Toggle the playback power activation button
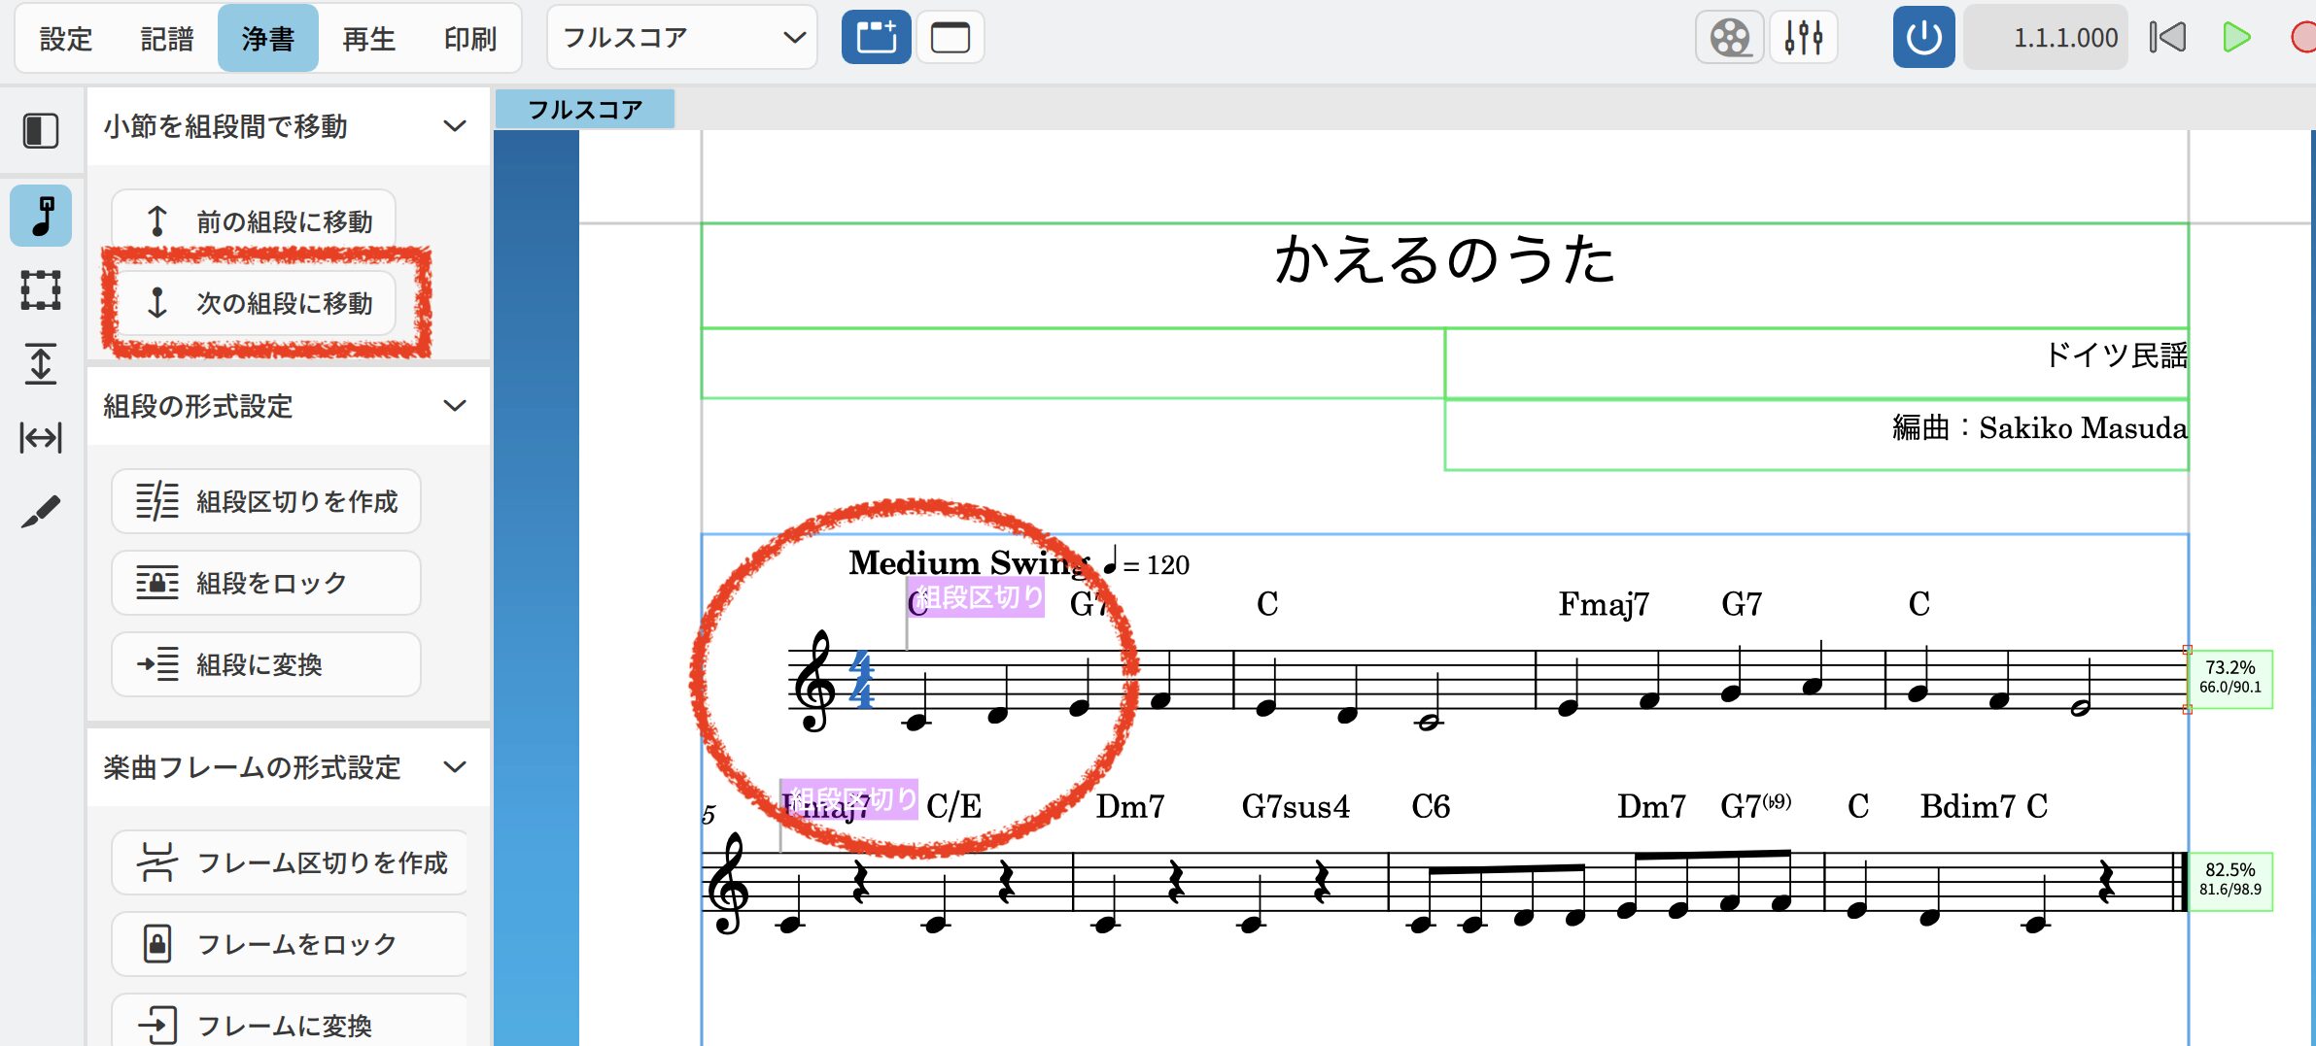The image size is (2316, 1046). pyautogui.click(x=1922, y=39)
